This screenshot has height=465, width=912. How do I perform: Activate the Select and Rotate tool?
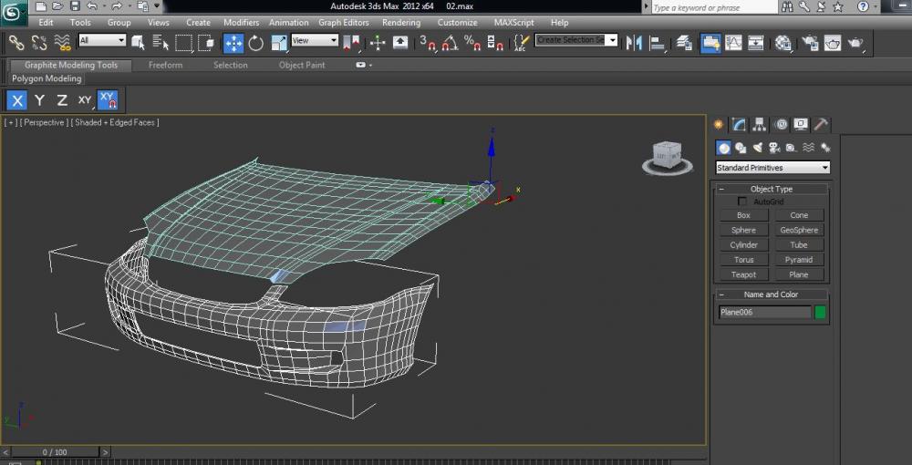[256, 42]
